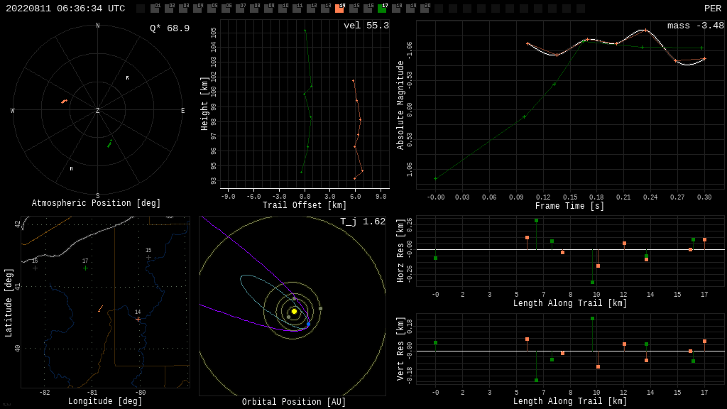The image size is (727, 409).
Task: Click the R marker in the sky plot
Action: pos(127,78)
